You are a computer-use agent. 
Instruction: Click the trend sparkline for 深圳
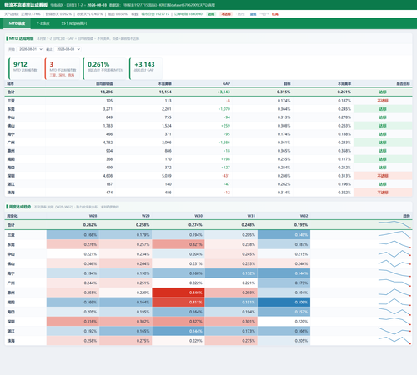click(x=394, y=322)
